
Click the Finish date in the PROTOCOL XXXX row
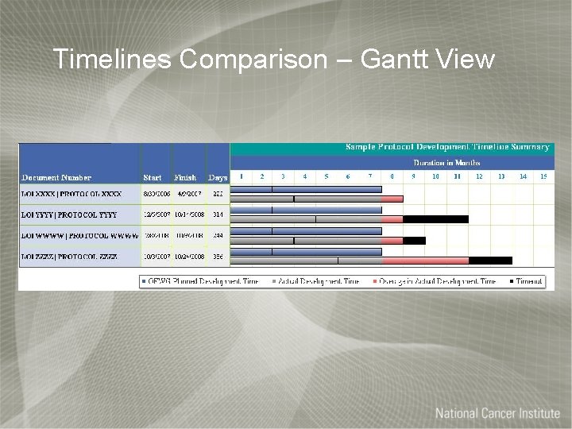point(189,194)
